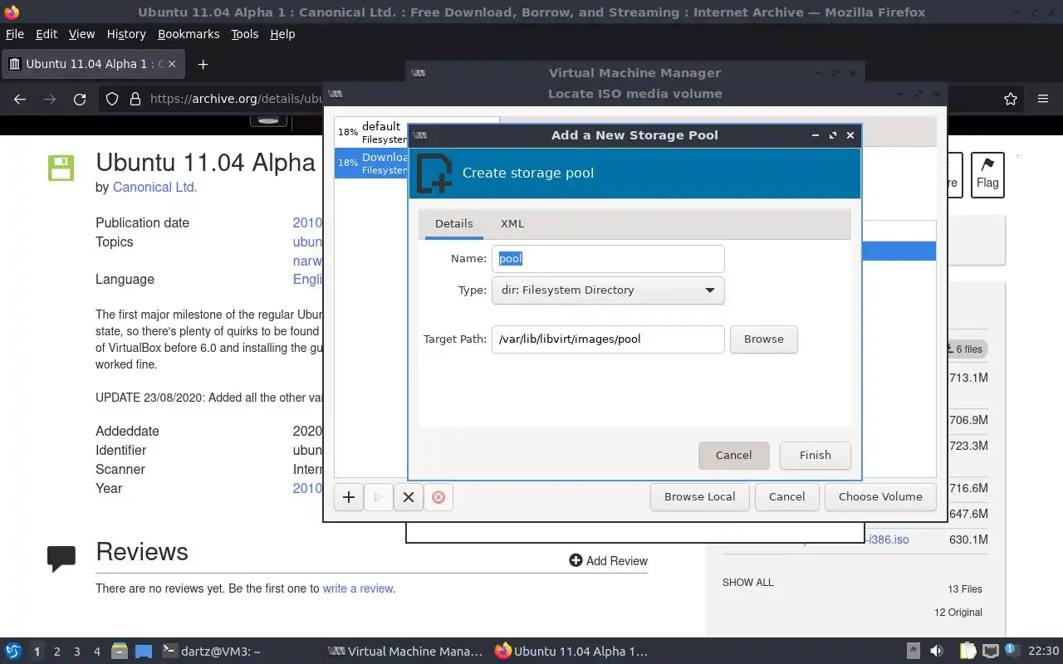Open the File menu in Firefox
The height and width of the screenshot is (664, 1063).
click(15, 34)
